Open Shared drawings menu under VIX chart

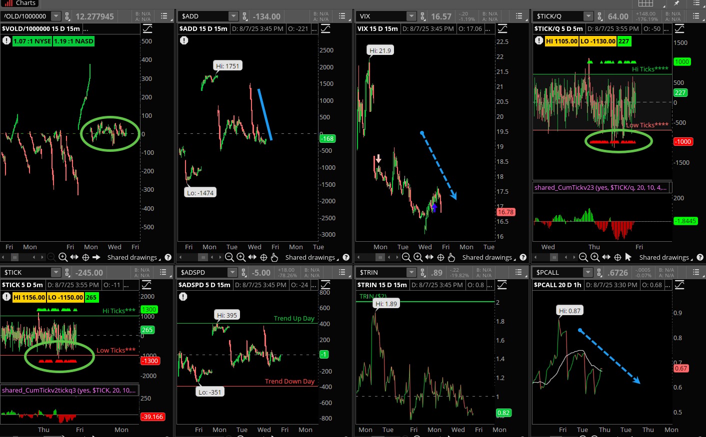[x=487, y=257]
